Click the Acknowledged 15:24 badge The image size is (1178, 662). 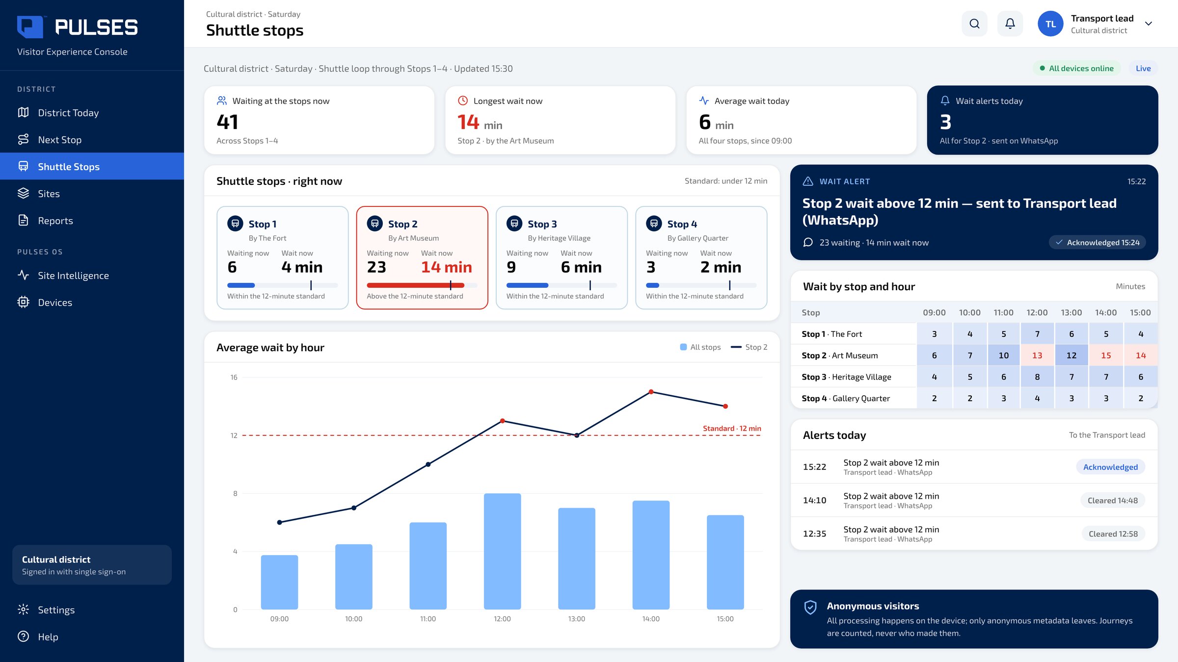pos(1098,242)
